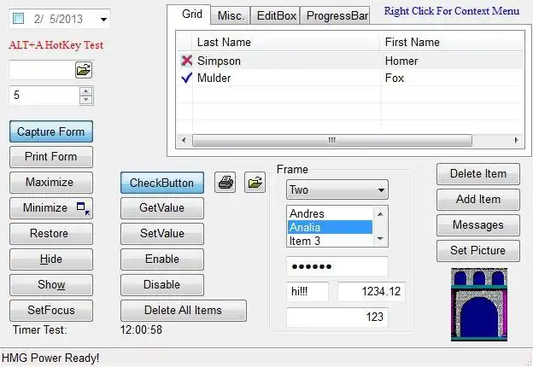Click the Show button
Image resolution: width=533 pixels, height=367 pixels.
tap(51, 284)
